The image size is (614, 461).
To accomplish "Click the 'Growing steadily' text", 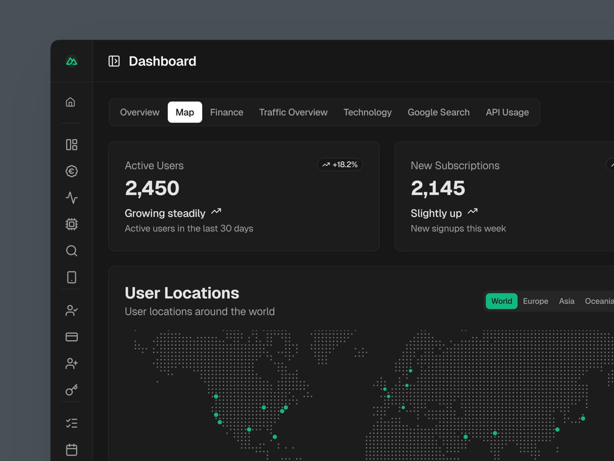I will click(x=165, y=213).
